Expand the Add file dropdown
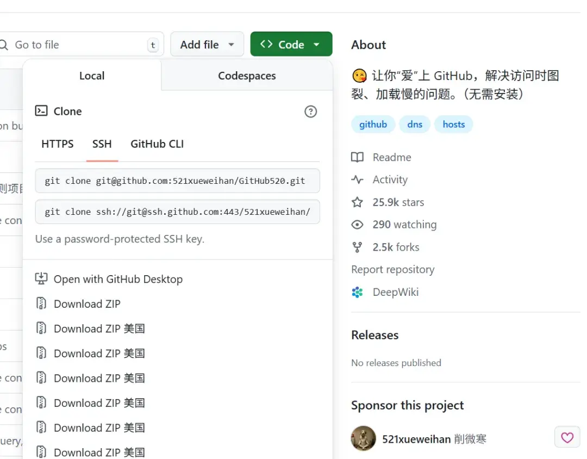The width and height of the screenshot is (587, 459). (207, 44)
